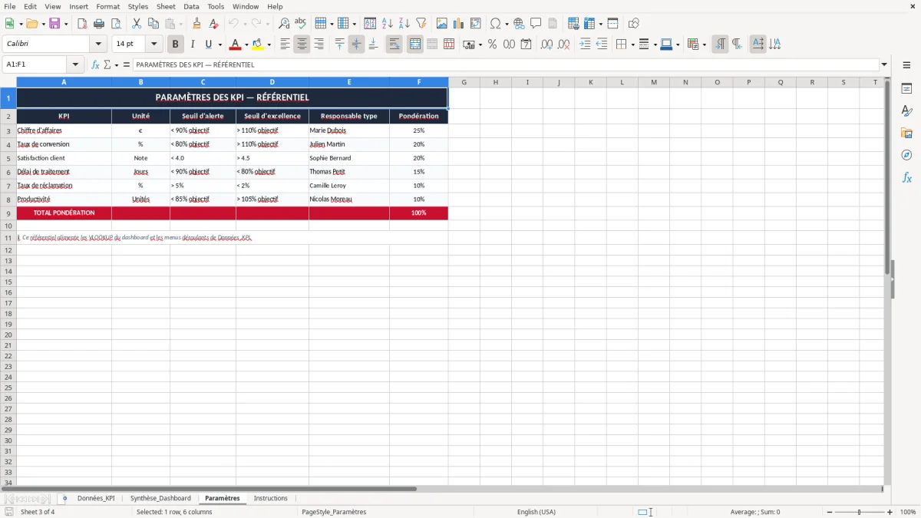Click column header F

pyautogui.click(x=419, y=82)
